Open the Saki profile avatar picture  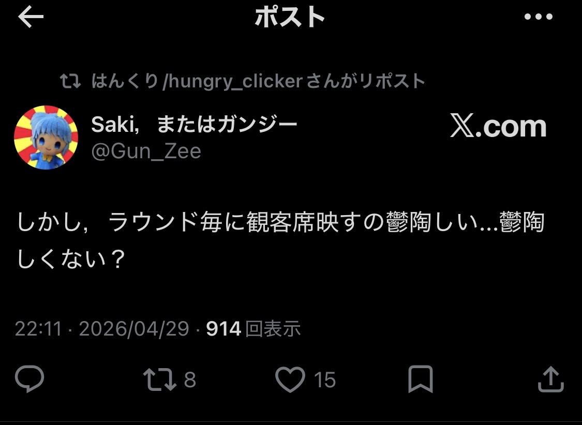(x=46, y=137)
